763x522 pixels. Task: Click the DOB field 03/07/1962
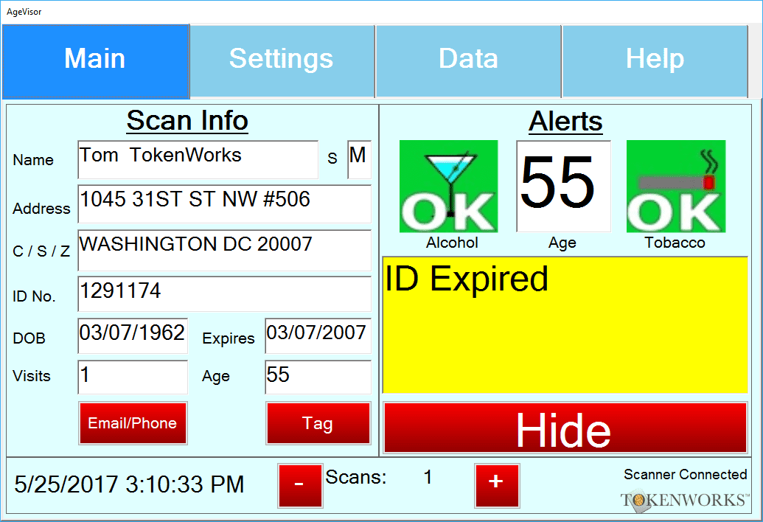(133, 335)
